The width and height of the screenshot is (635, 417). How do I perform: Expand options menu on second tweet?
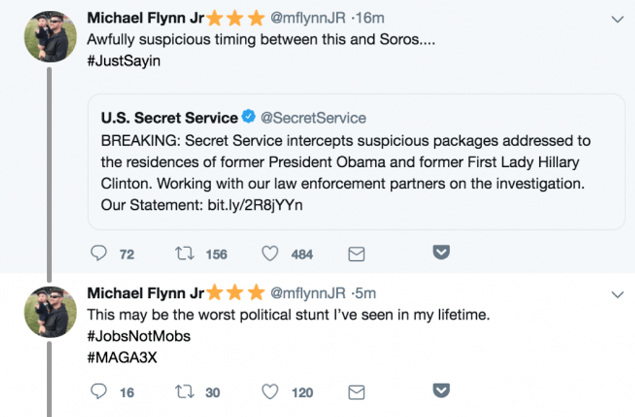click(x=618, y=295)
